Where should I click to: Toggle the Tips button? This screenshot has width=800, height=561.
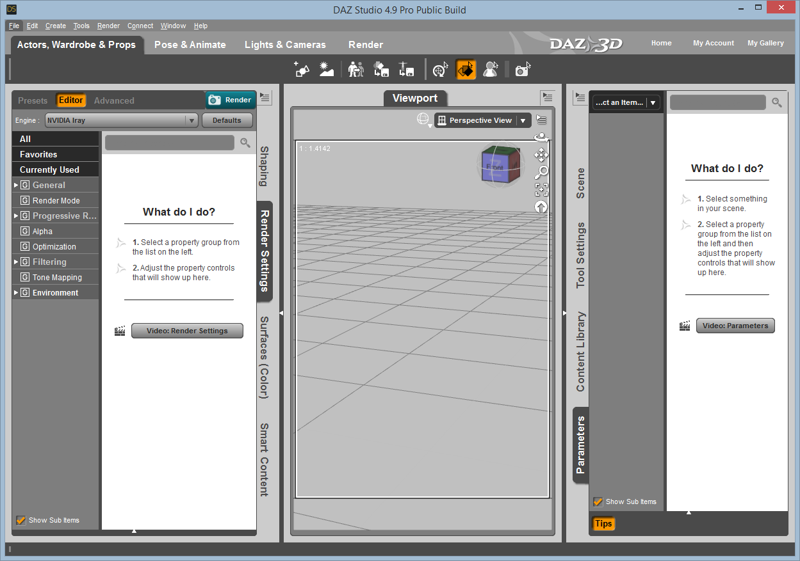pyautogui.click(x=603, y=523)
